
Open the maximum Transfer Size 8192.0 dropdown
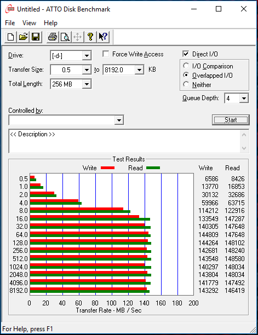click(x=139, y=70)
